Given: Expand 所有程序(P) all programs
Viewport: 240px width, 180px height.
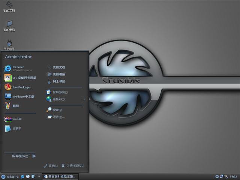Looking at the screenshot, I should tap(24, 156).
